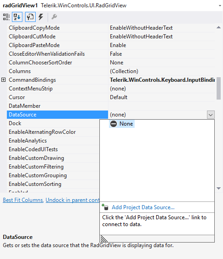Expand the CommandBindings property node

point(3,80)
